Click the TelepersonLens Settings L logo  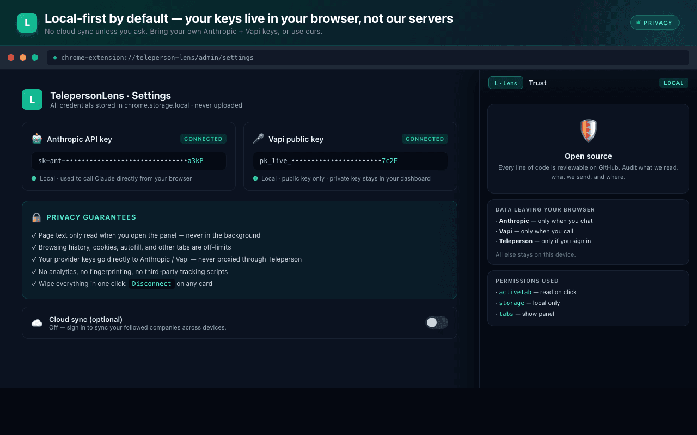click(x=32, y=100)
